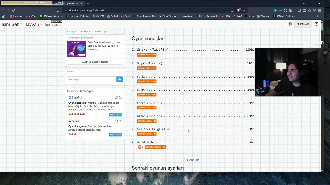Open the YouTube bookmark
330x185 pixels.
31,16
